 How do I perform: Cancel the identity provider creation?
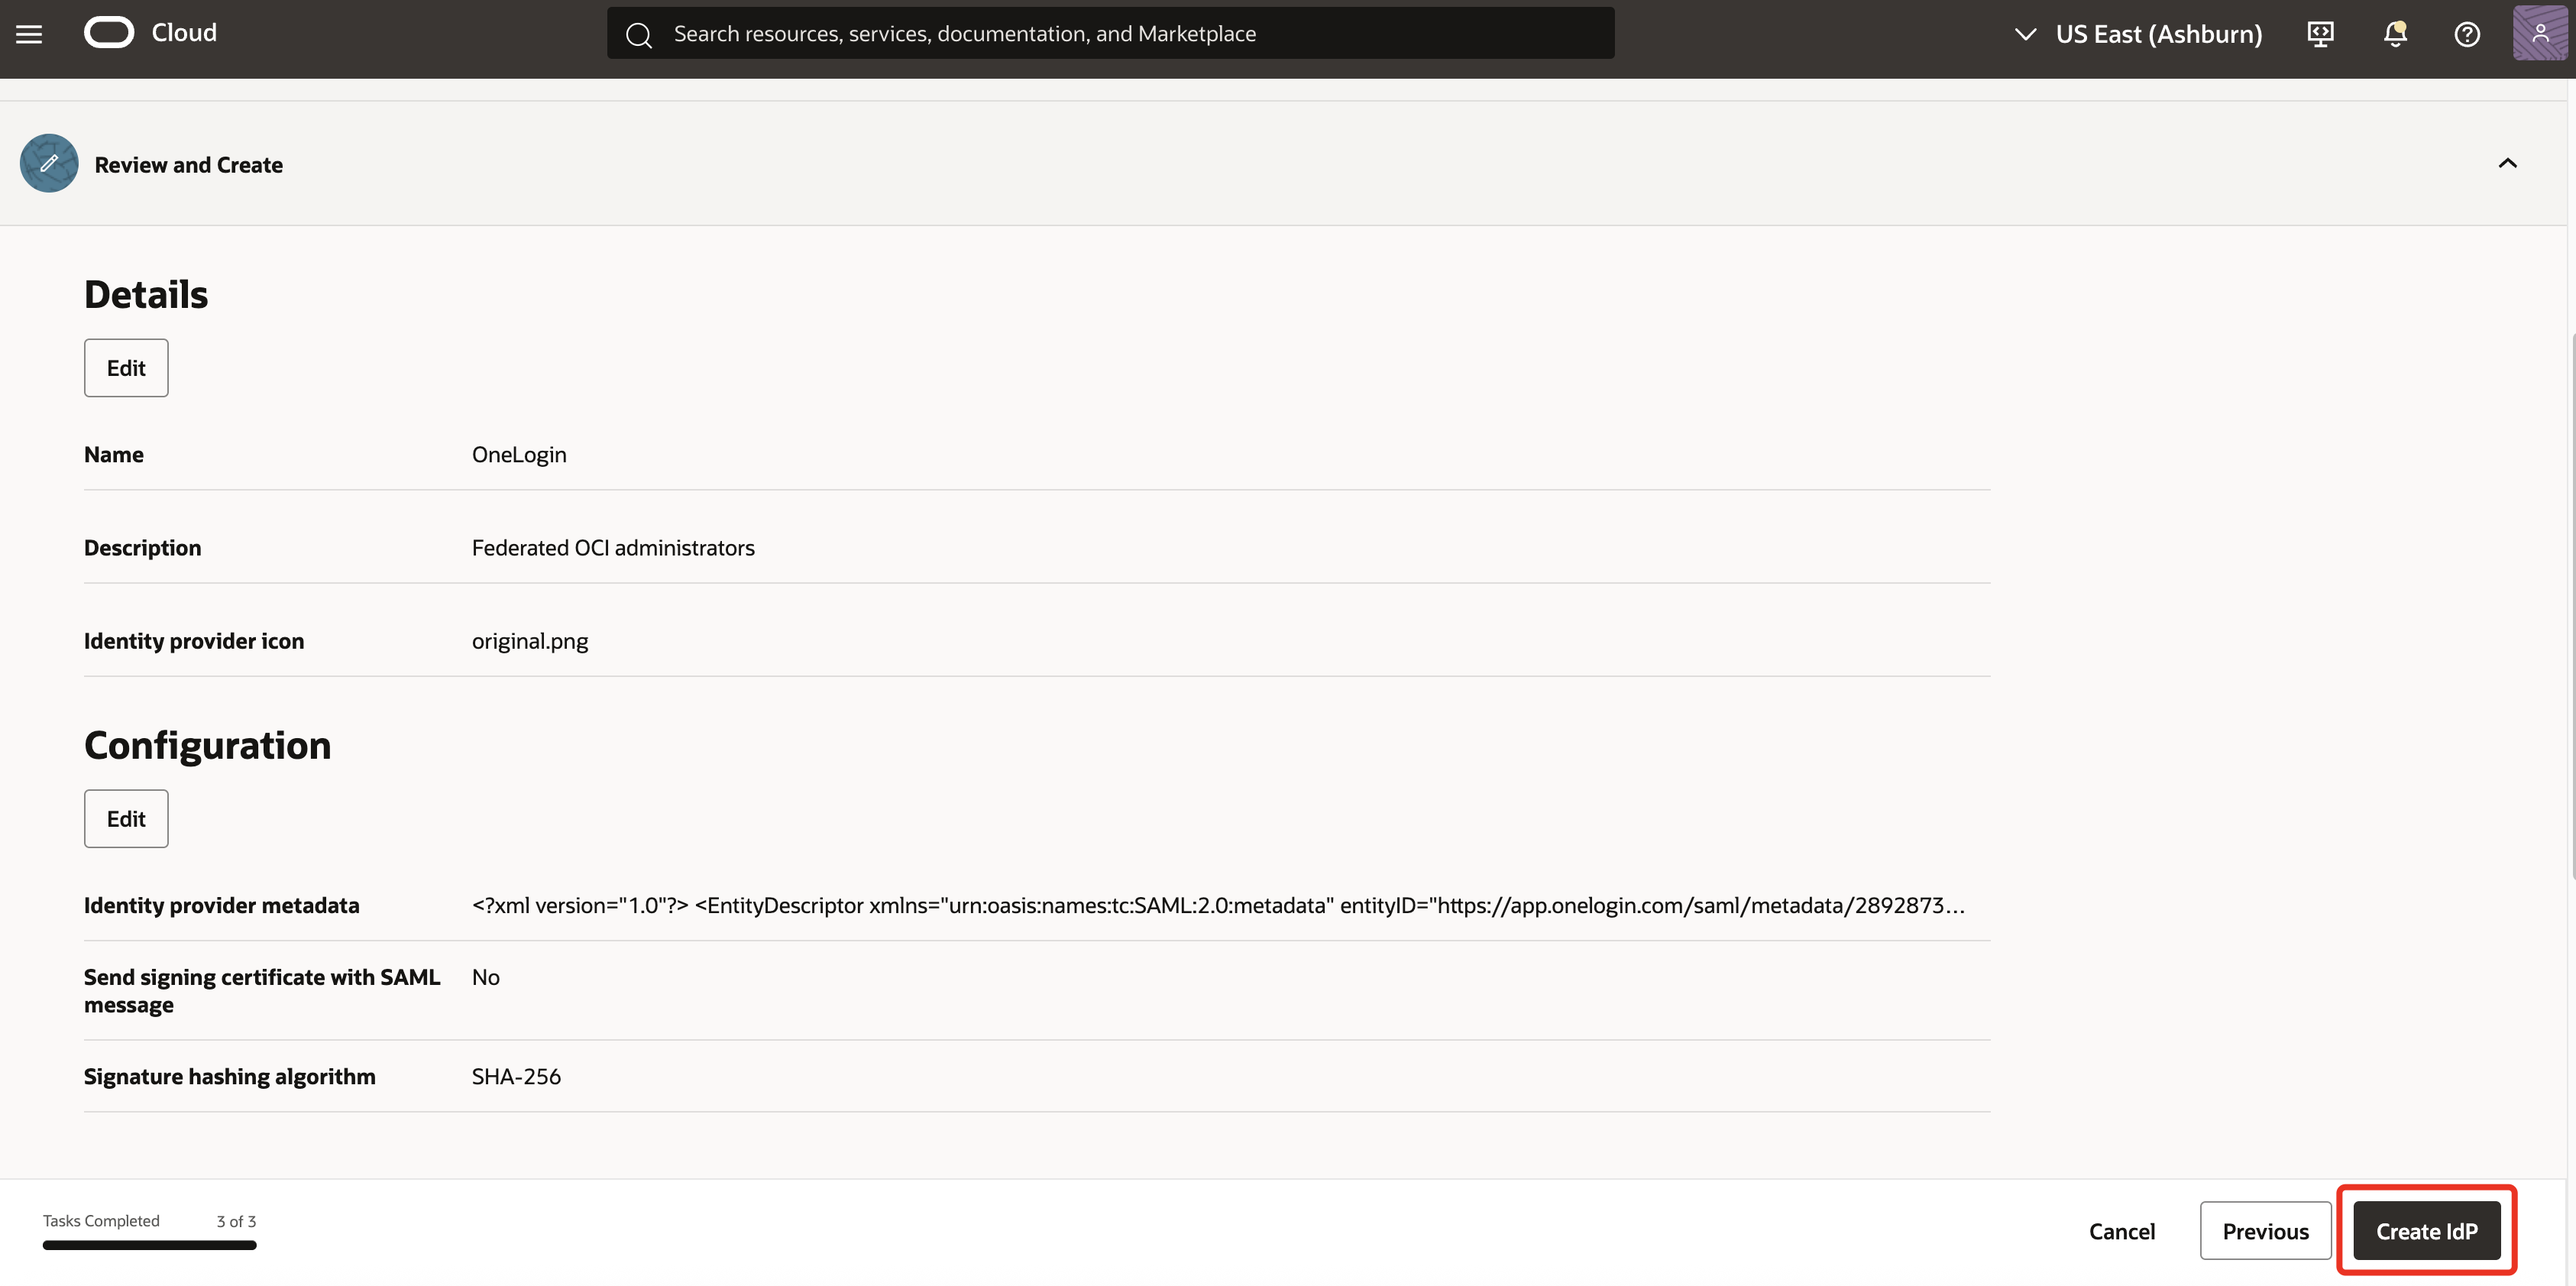2121,1231
